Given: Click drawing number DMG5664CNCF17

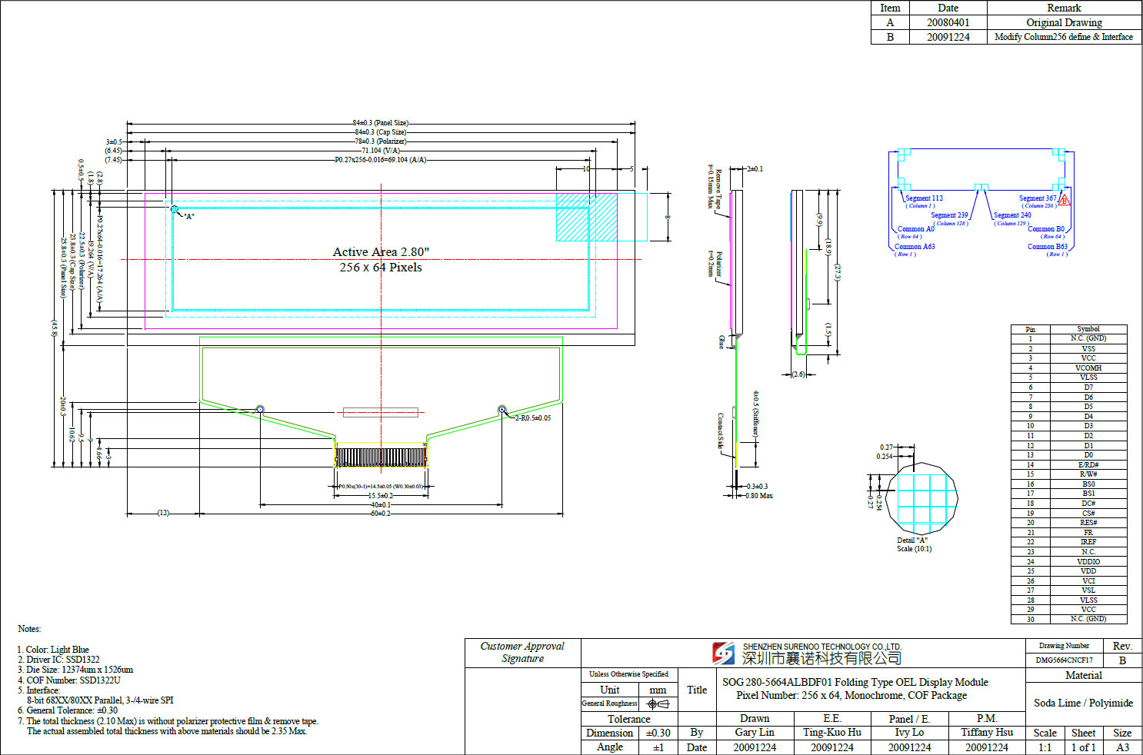Looking at the screenshot, I should point(1064,660).
